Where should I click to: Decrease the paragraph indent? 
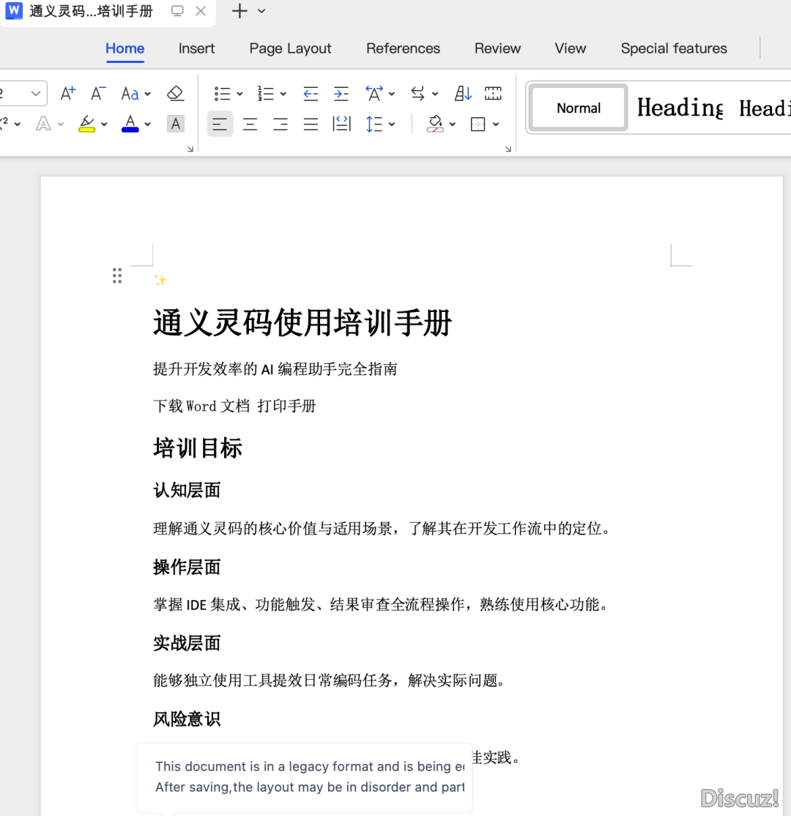tap(311, 94)
